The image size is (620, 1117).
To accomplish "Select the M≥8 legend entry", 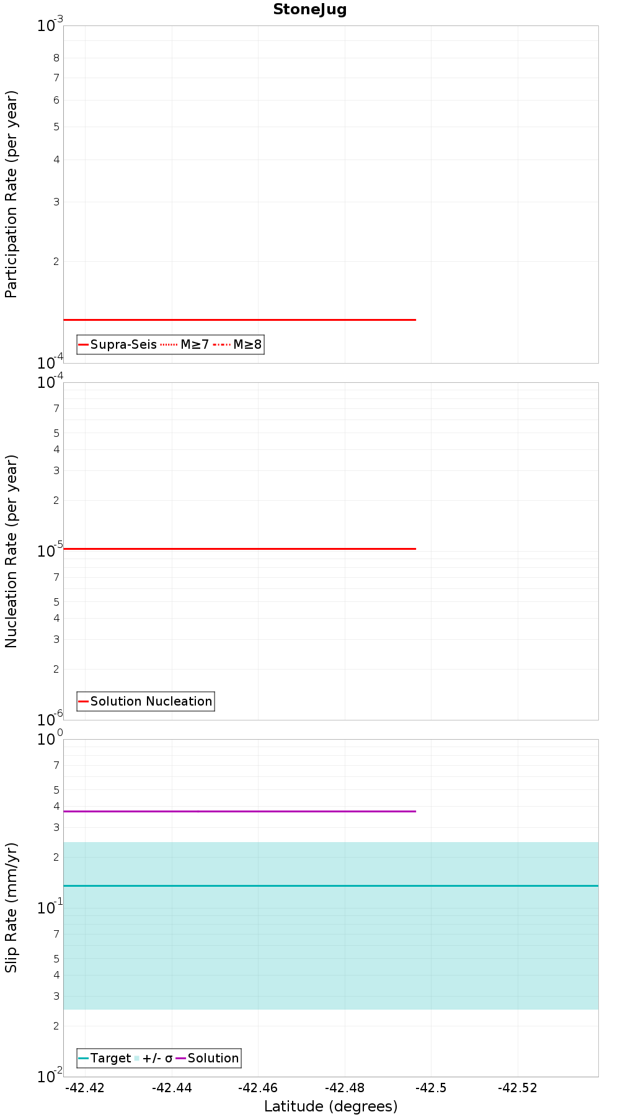I will click(237, 344).
